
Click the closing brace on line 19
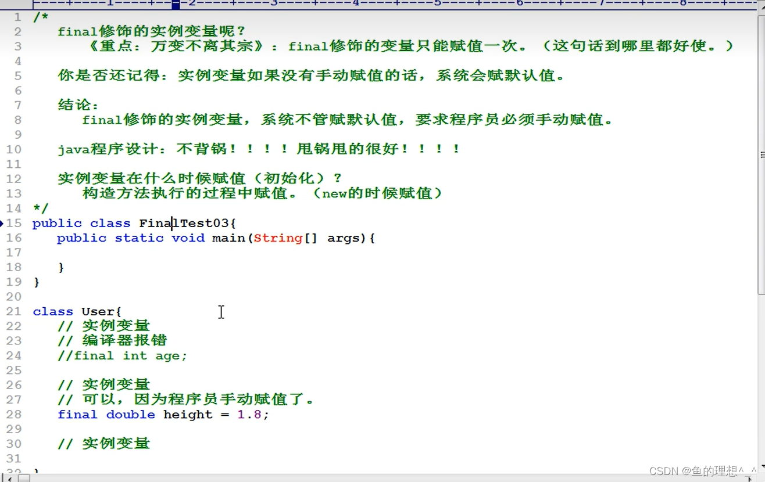[x=37, y=282]
